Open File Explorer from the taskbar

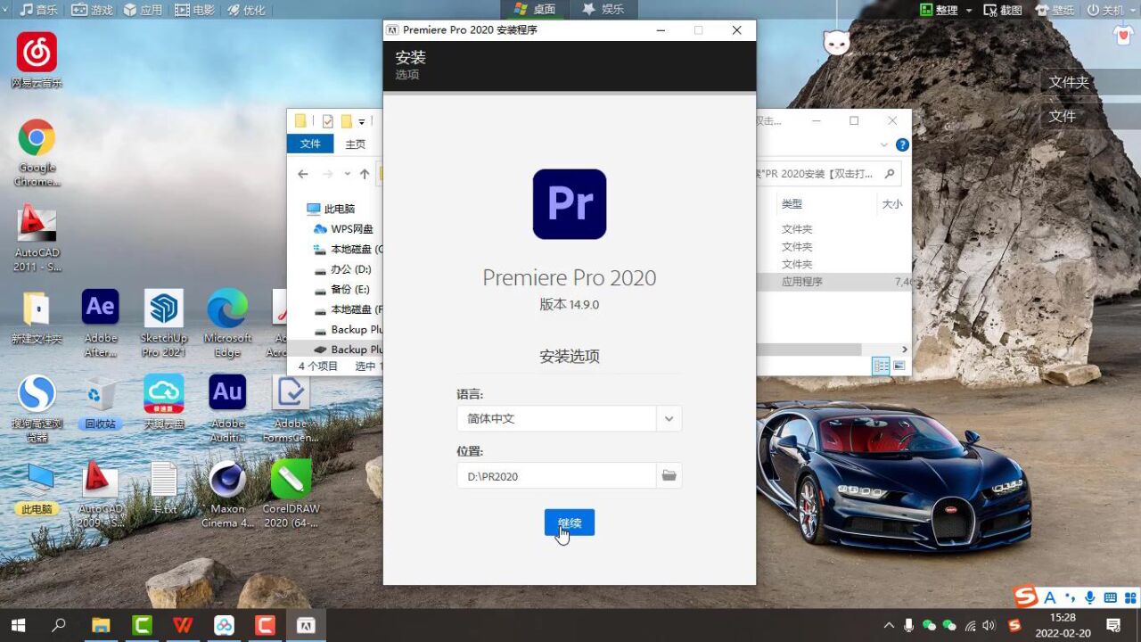point(101,625)
